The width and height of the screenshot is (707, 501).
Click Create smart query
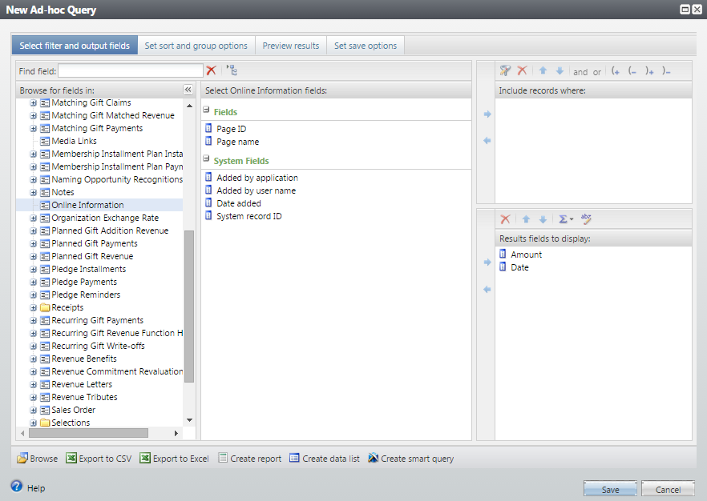tap(410, 459)
